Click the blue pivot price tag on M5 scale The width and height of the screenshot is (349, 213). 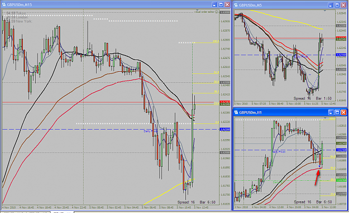click(x=341, y=55)
